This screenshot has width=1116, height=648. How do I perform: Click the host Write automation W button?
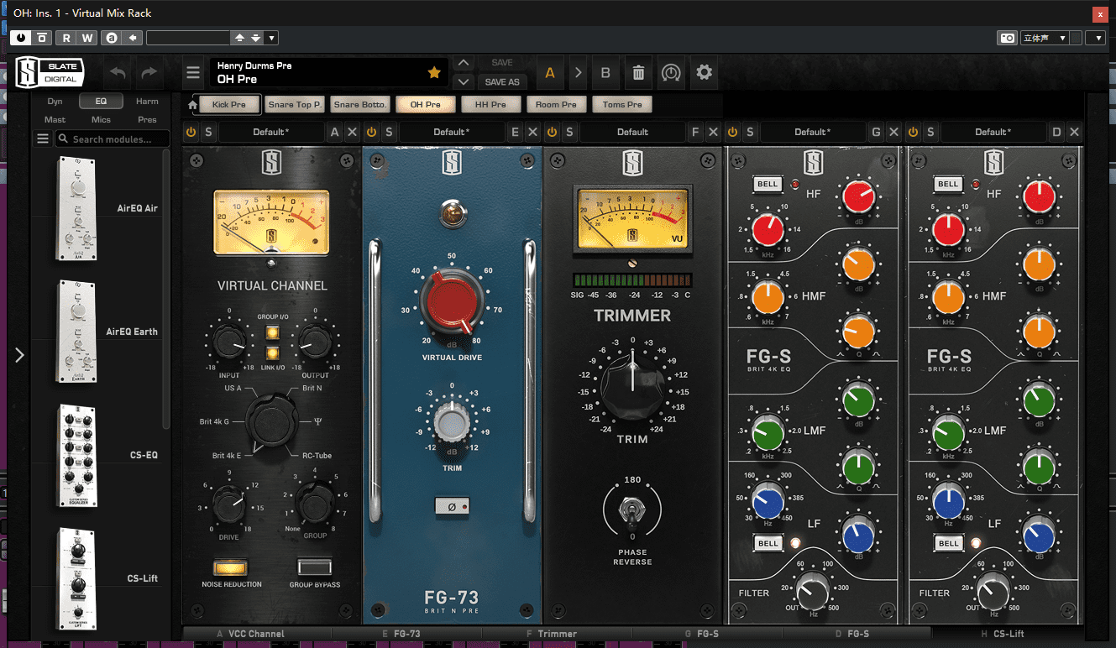pos(87,38)
